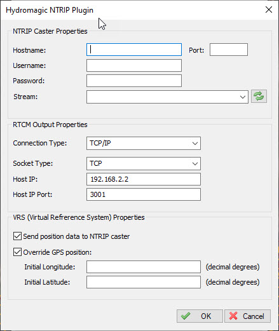Click the green checkmark OK button
279x331 pixels.
click(x=200, y=316)
